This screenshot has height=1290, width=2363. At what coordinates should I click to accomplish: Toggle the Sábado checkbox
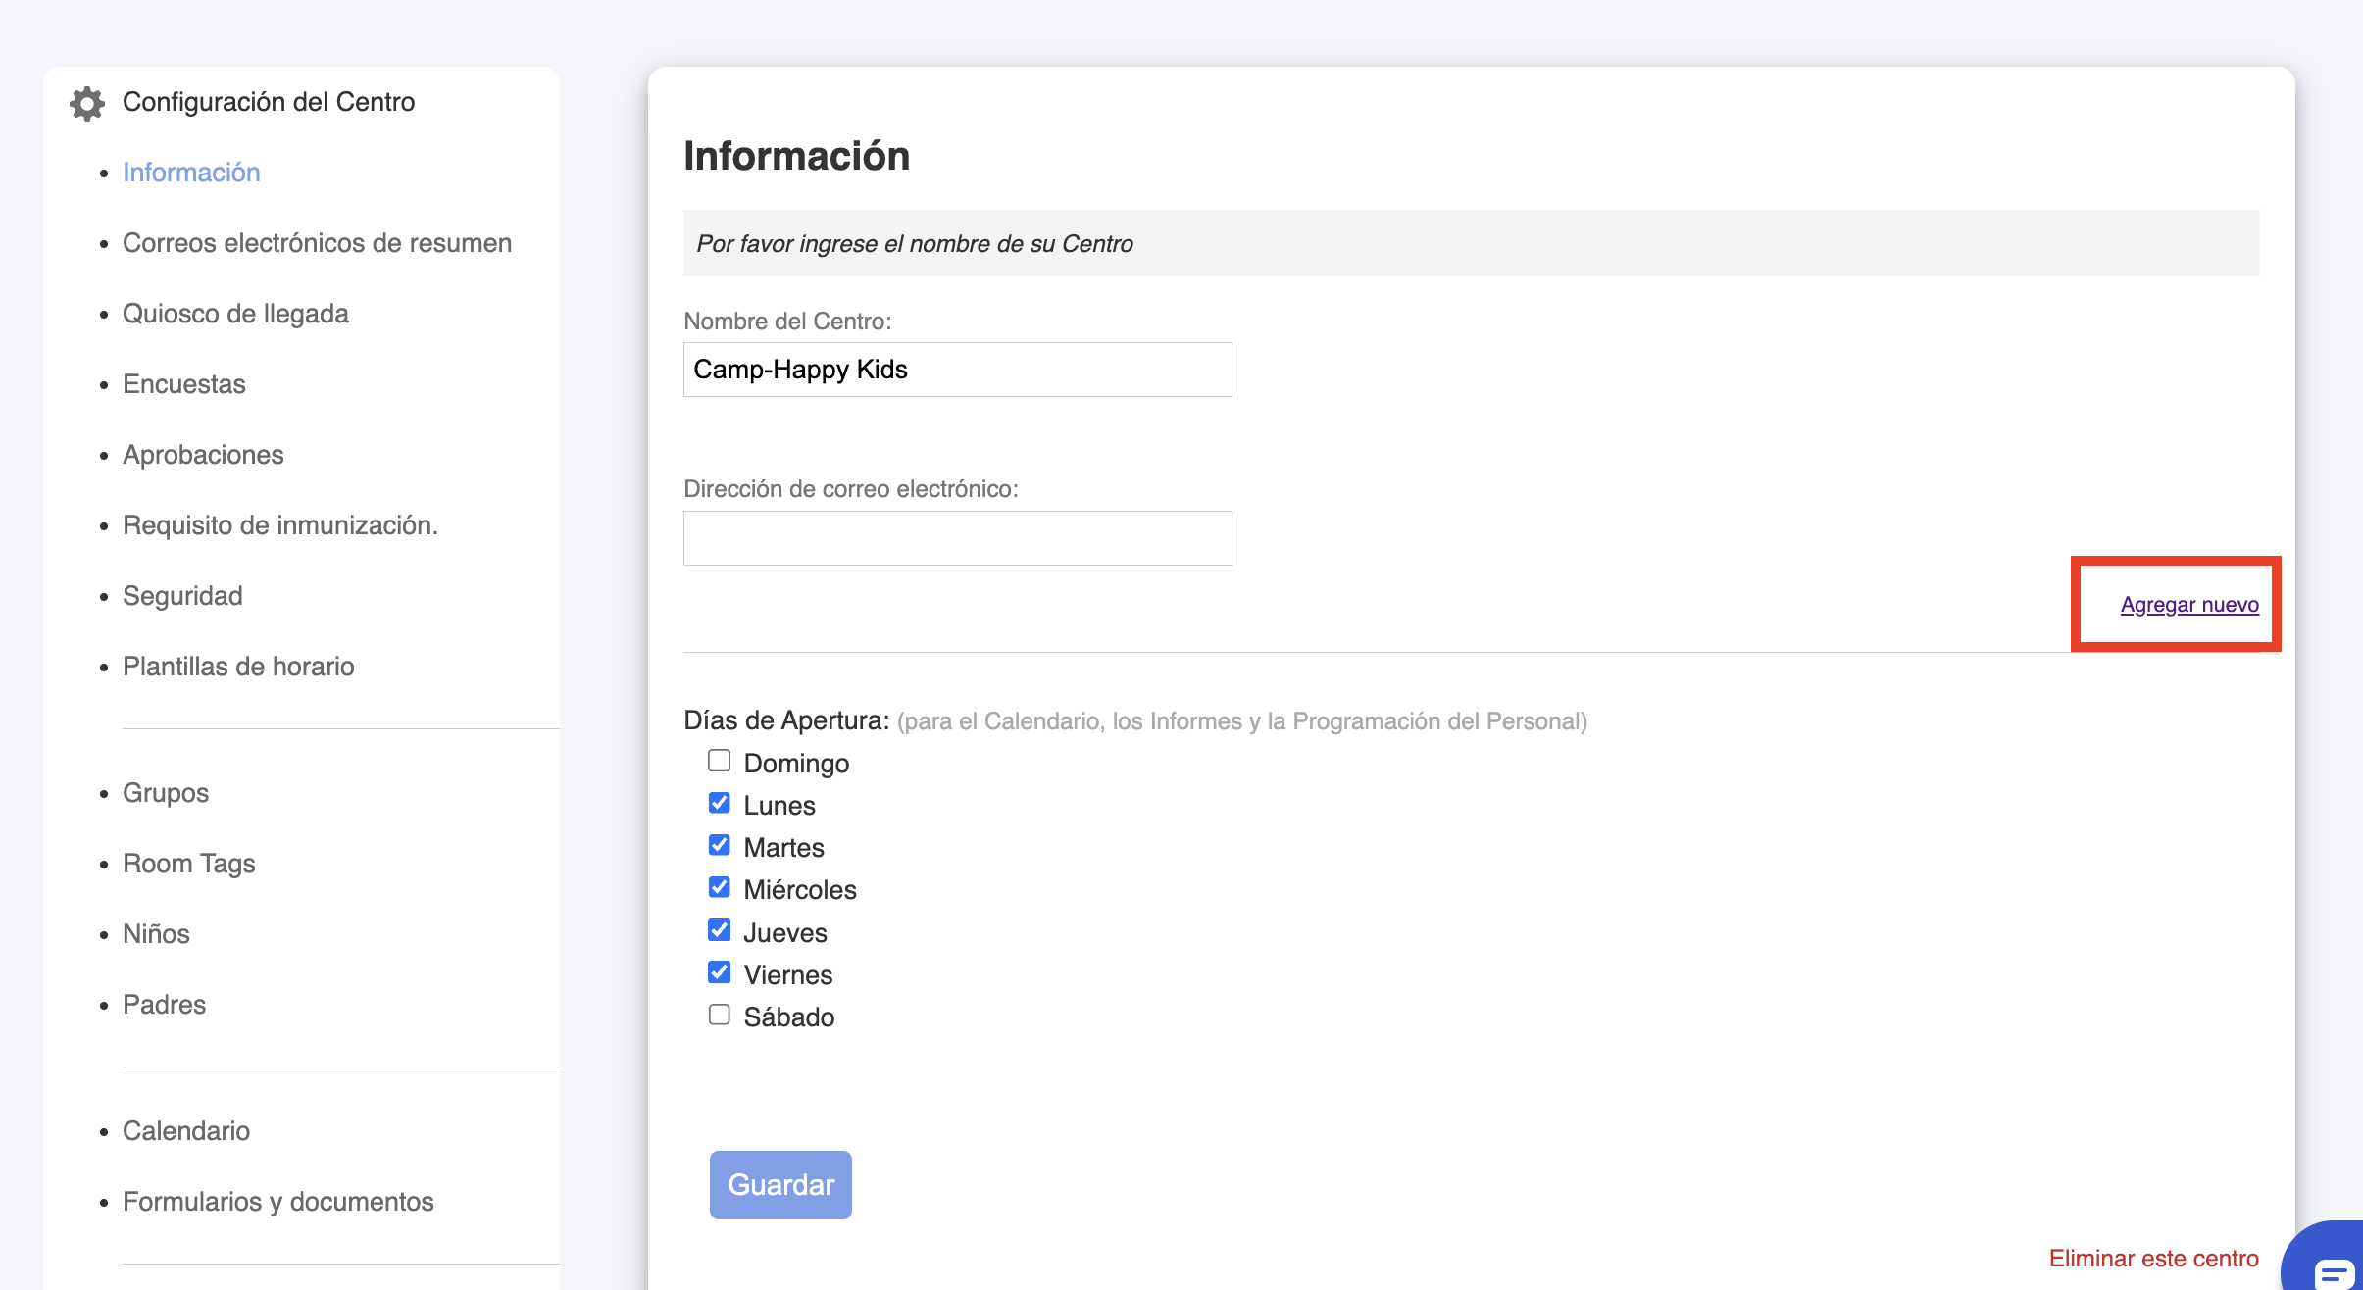point(719,1015)
